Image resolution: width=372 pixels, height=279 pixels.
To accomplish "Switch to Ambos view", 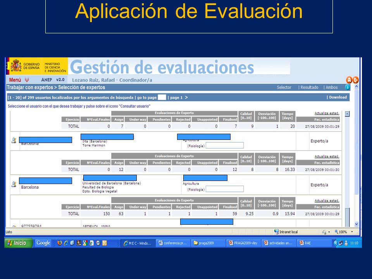I will [331, 87].
